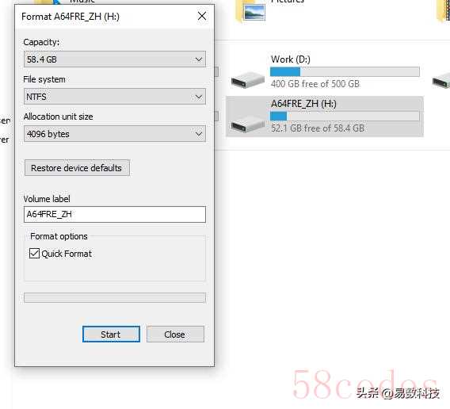This screenshot has width=450, height=409.
Task: Open the File system NTFS dropdown
Action: tap(115, 97)
